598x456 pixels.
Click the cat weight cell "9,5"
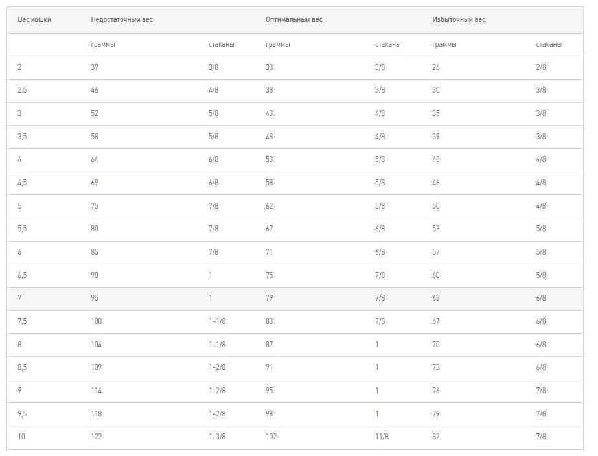click(x=22, y=413)
